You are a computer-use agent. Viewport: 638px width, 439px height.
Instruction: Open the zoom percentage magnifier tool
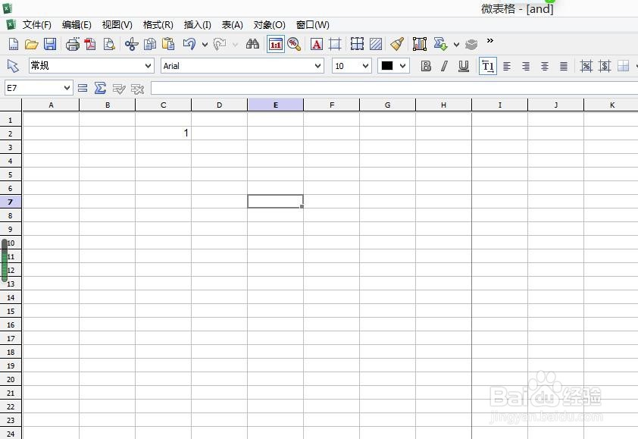pos(294,44)
